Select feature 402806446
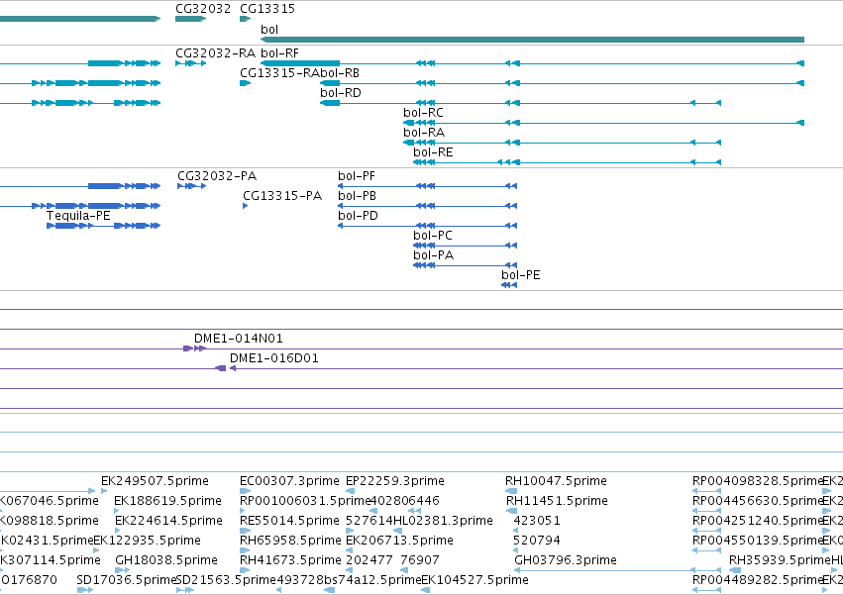 pyautogui.click(x=405, y=501)
